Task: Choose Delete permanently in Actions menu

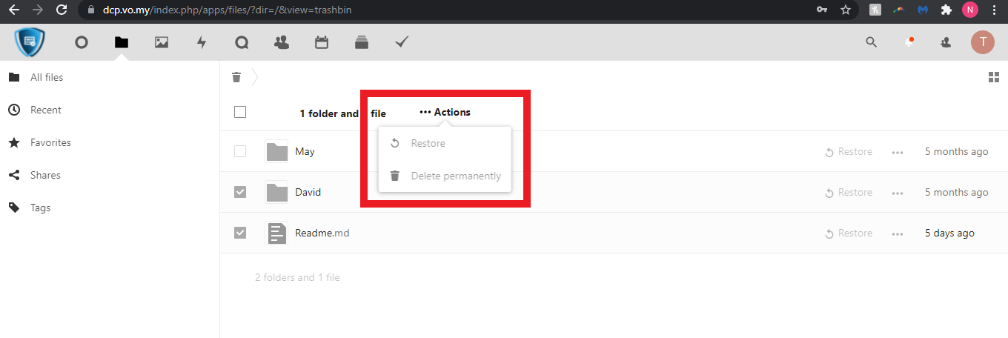Action: (455, 176)
